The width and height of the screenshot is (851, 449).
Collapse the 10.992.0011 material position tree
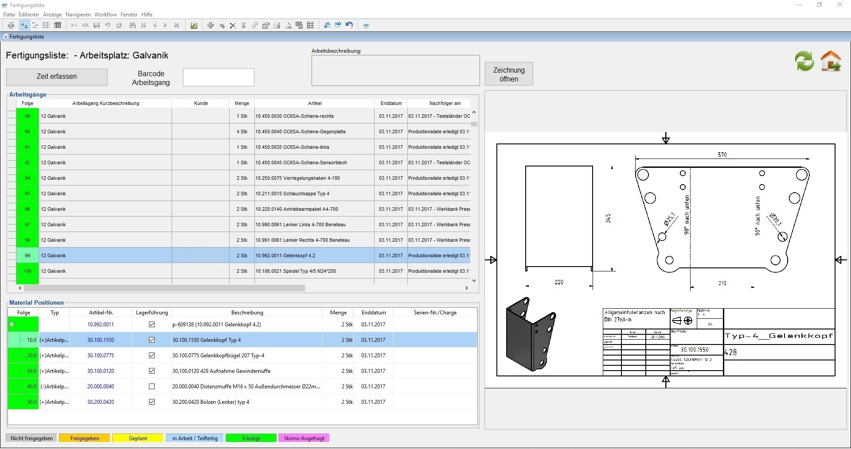point(12,325)
